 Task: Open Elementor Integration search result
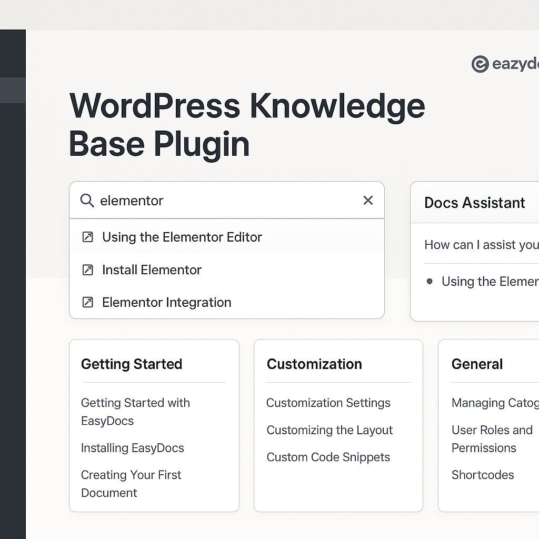tap(227, 303)
